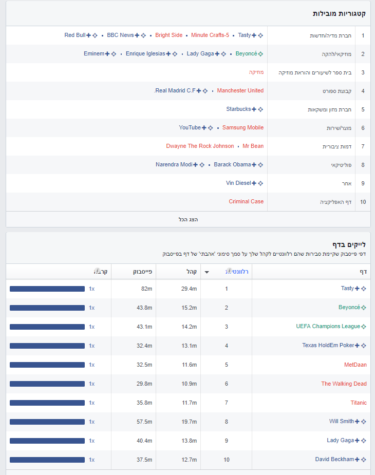Viewport: 375px width, 475px height.
Task: Open the UEFA Champions League link
Action: (x=328, y=326)
